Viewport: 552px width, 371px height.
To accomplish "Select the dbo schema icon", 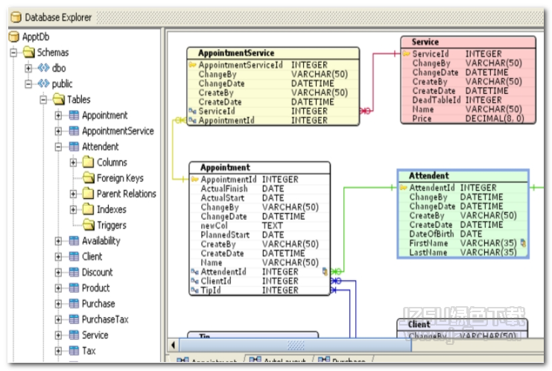I will click(x=44, y=68).
